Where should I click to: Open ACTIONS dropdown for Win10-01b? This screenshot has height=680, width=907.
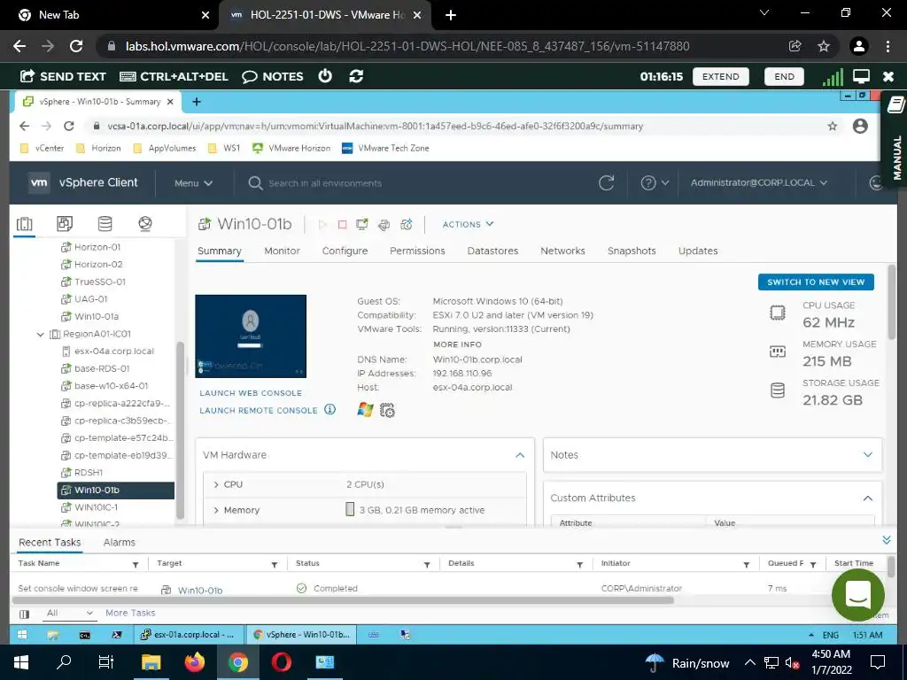click(468, 224)
